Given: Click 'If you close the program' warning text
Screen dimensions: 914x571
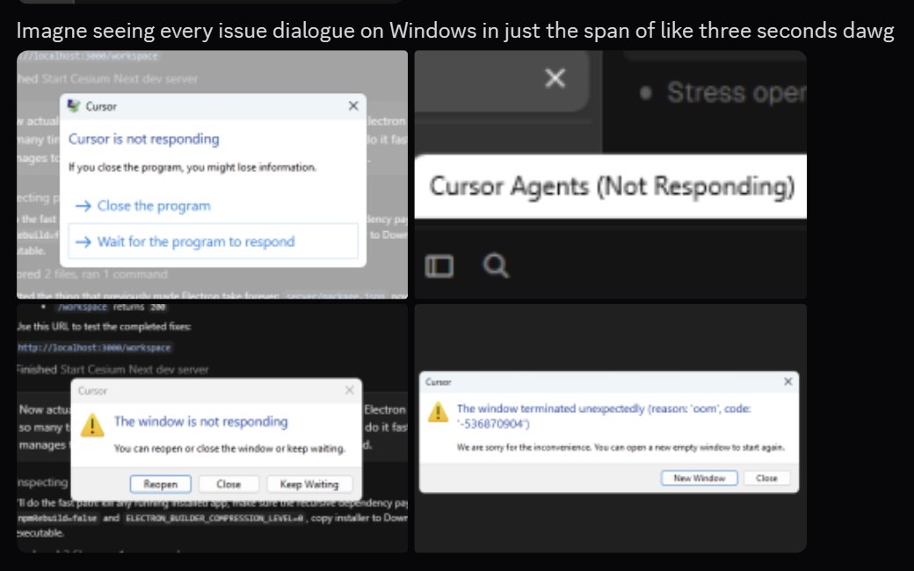Looking at the screenshot, I should tap(192, 167).
